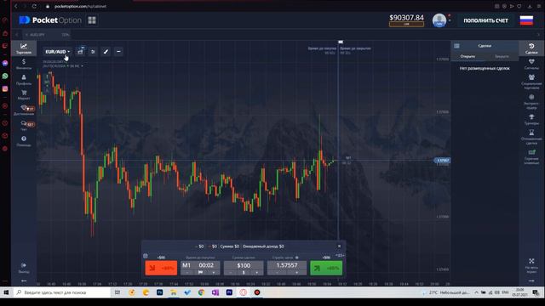Viewport: 545px width, 306px height.
Task: Open Express trades in right sidebar
Action: [531, 101]
